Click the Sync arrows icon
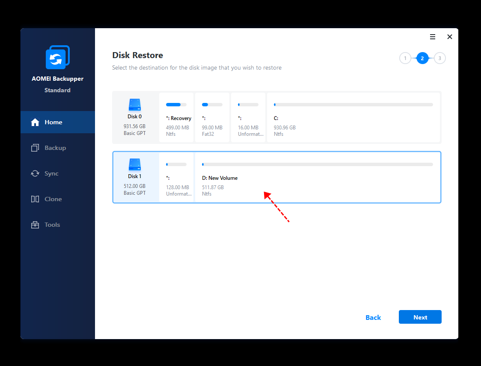This screenshot has height=366, width=481. (x=35, y=173)
